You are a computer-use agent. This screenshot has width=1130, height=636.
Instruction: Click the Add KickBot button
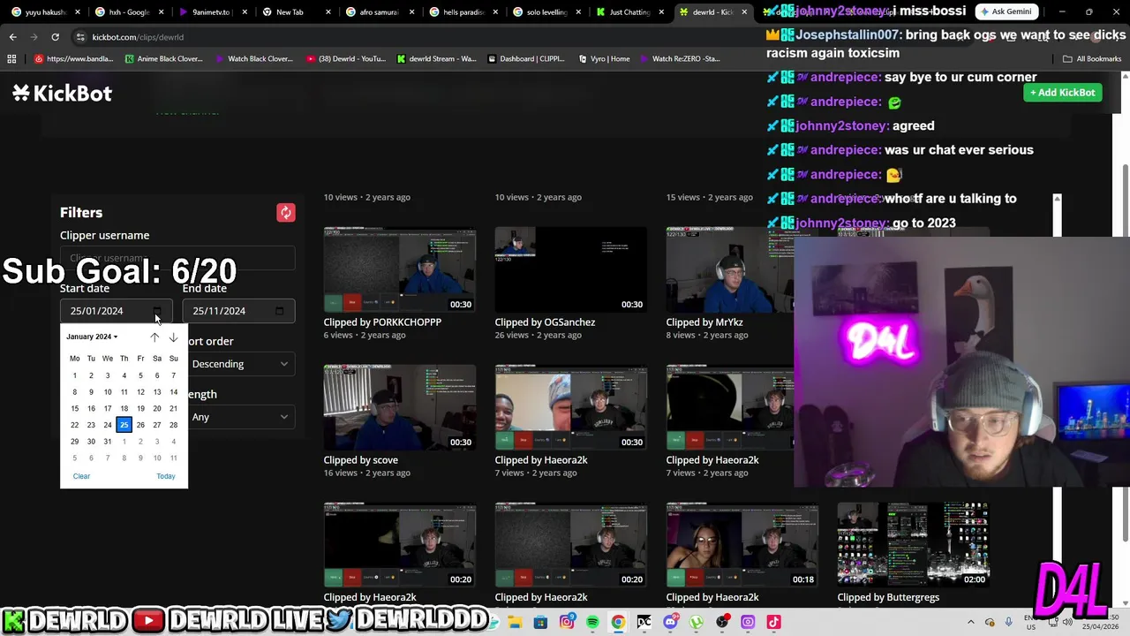point(1063,93)
